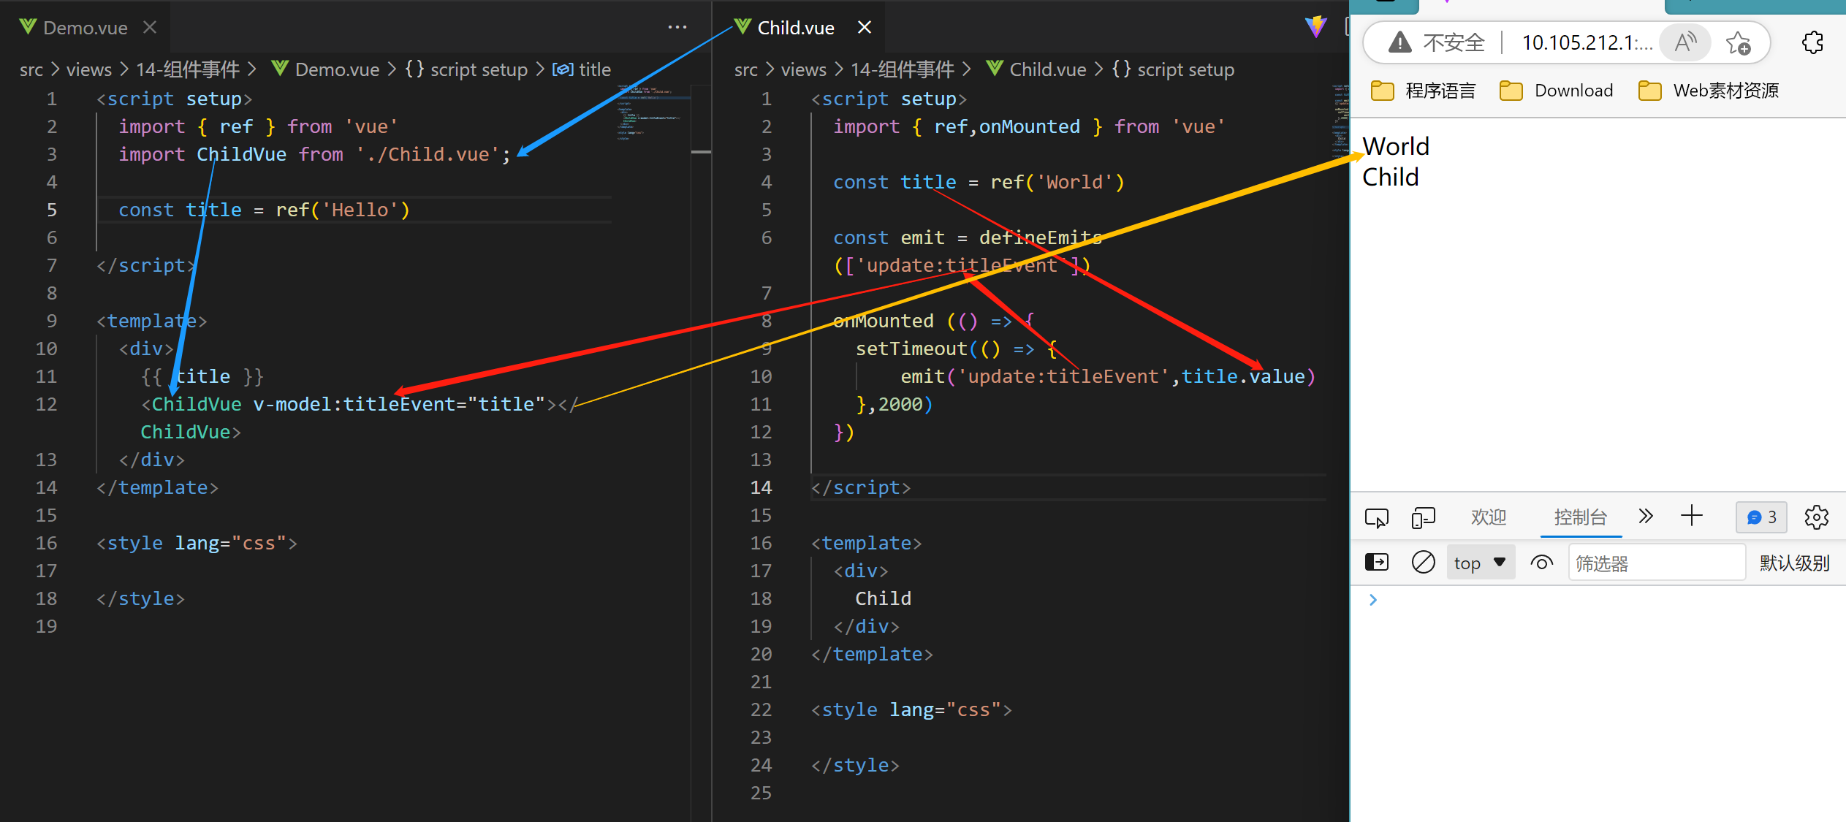1846x822 pixels.
Task: Toggle device emulation icon in DevTools
Action: [1423, 518]
